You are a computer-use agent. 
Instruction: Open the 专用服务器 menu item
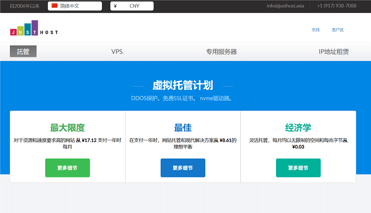221,51
